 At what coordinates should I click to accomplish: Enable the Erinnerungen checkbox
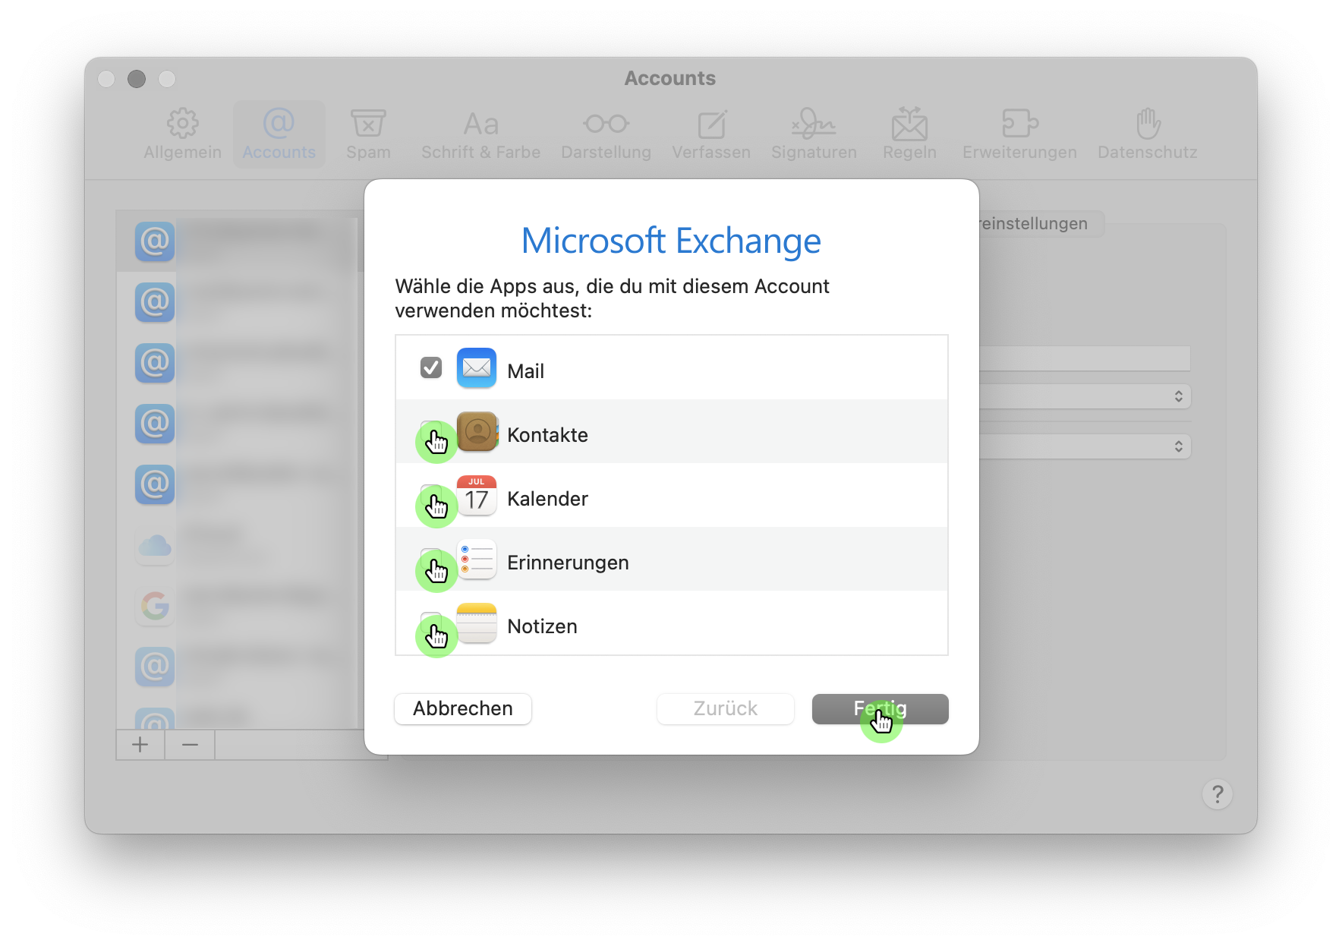[431, 559]
